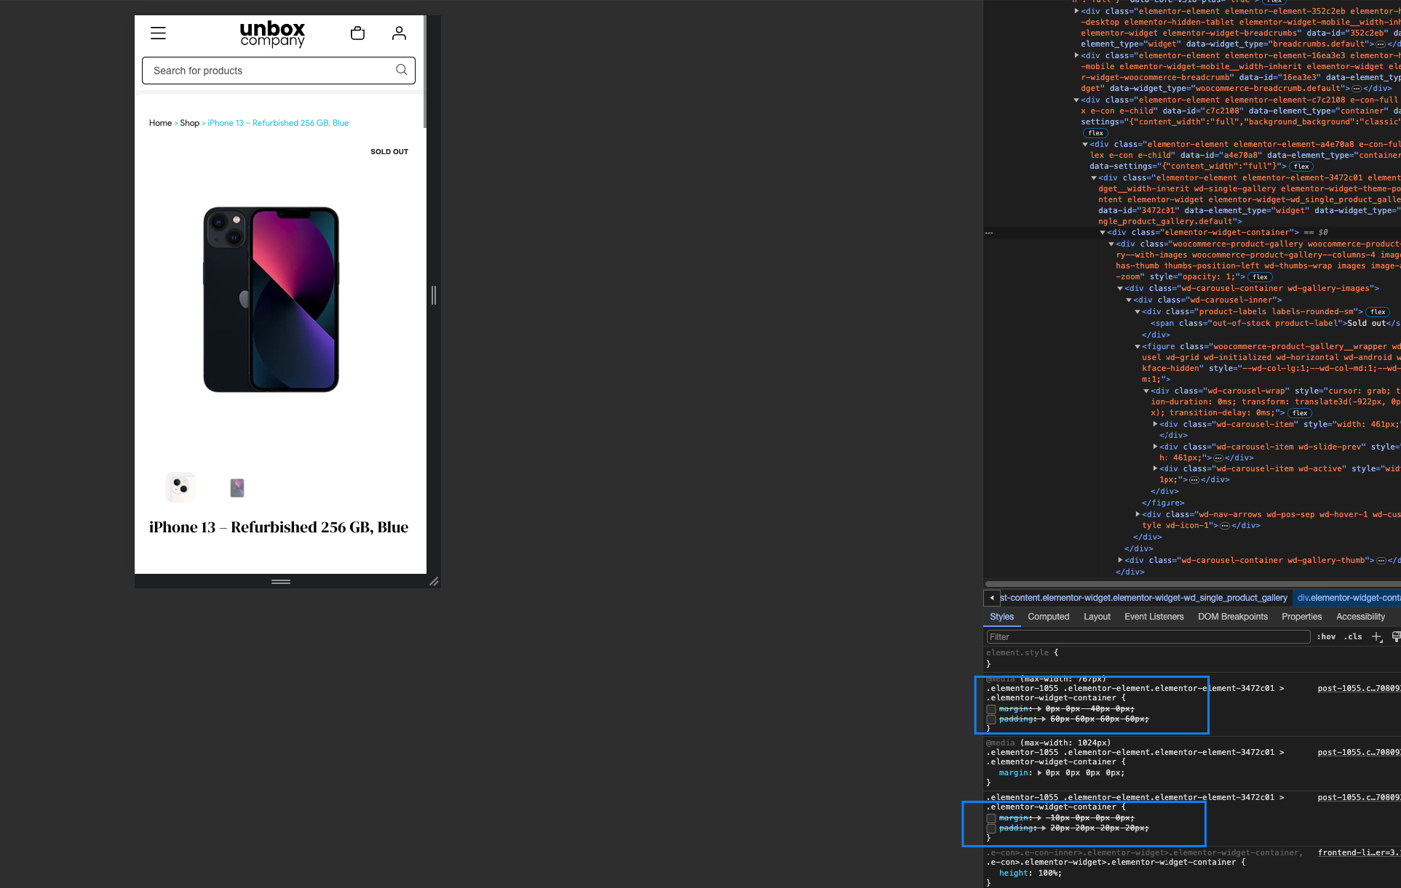Open the frontend-li…er=3 stylesheet link
Viewport: 1401px width, 888px height.
click(x=1359, y=852)
